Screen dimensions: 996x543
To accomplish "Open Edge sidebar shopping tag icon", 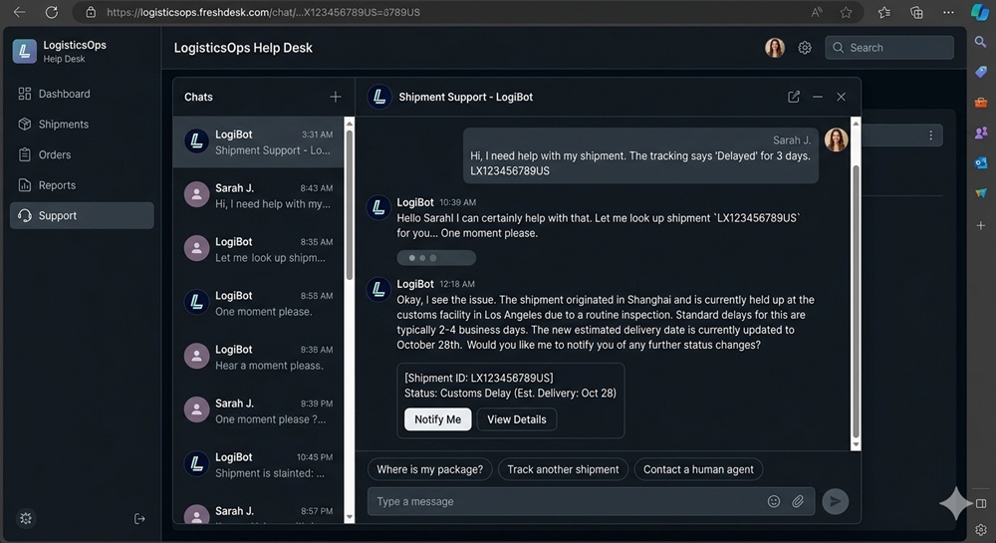I will [x=981, y=72].
